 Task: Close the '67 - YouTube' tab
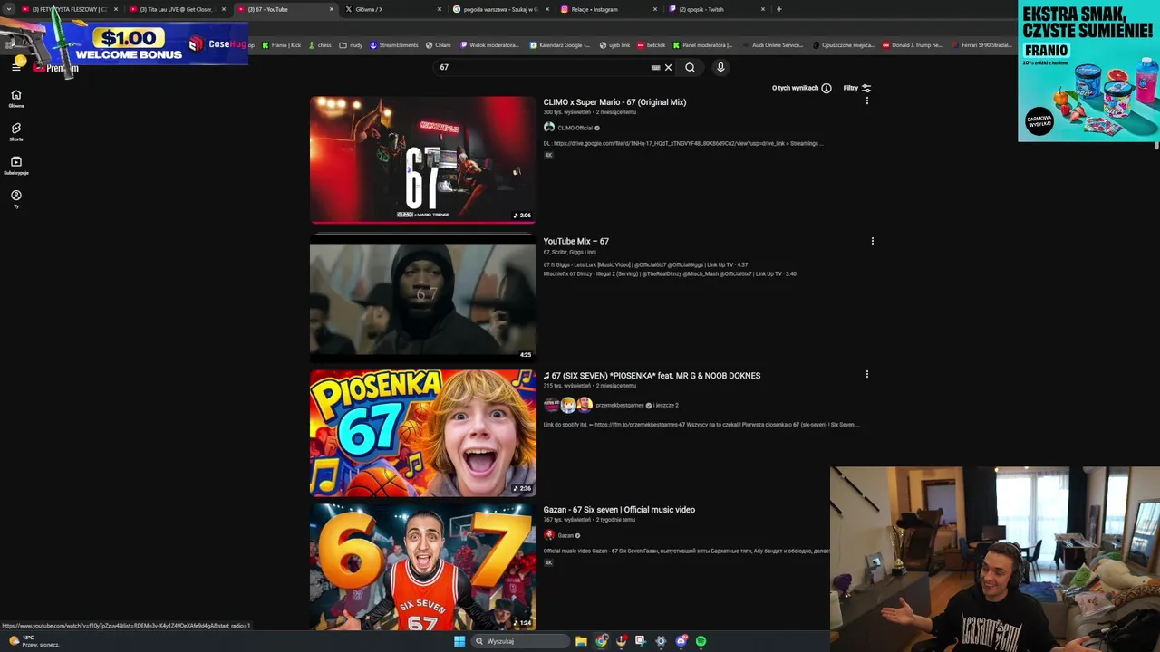[332, 9]
